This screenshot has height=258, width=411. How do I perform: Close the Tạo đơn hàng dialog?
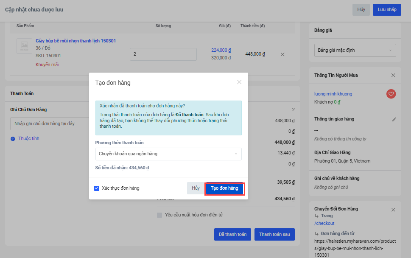pyautogui.click(x=239, y=82)
